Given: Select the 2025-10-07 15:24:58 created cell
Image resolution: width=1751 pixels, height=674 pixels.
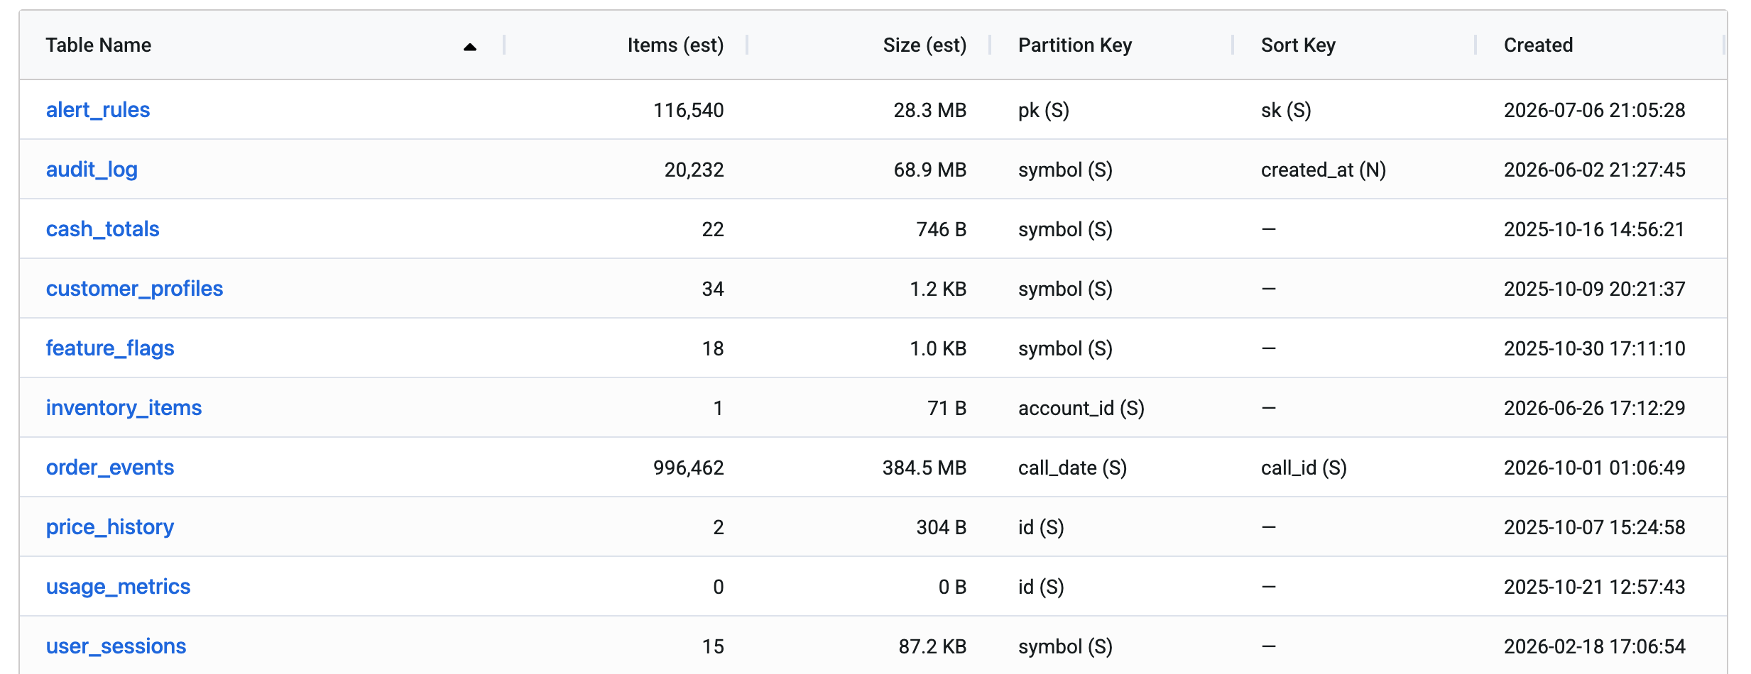Looking at the screenshot, I should pyautogui.click(x=1594, y=527).
